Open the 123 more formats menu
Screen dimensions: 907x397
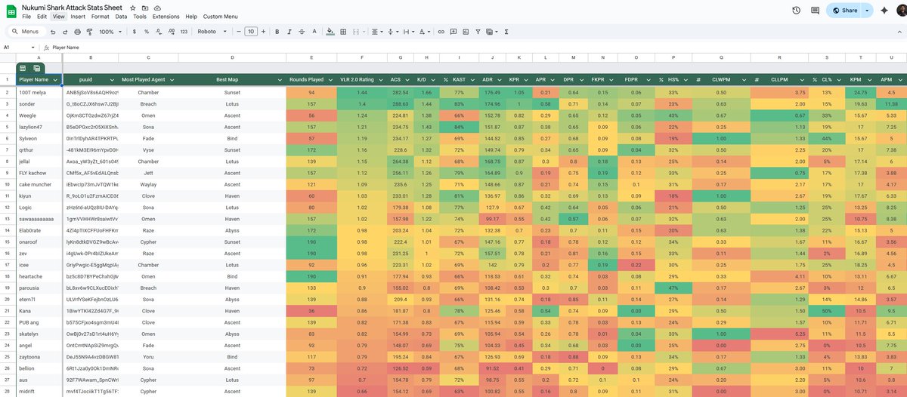(184, 32)
